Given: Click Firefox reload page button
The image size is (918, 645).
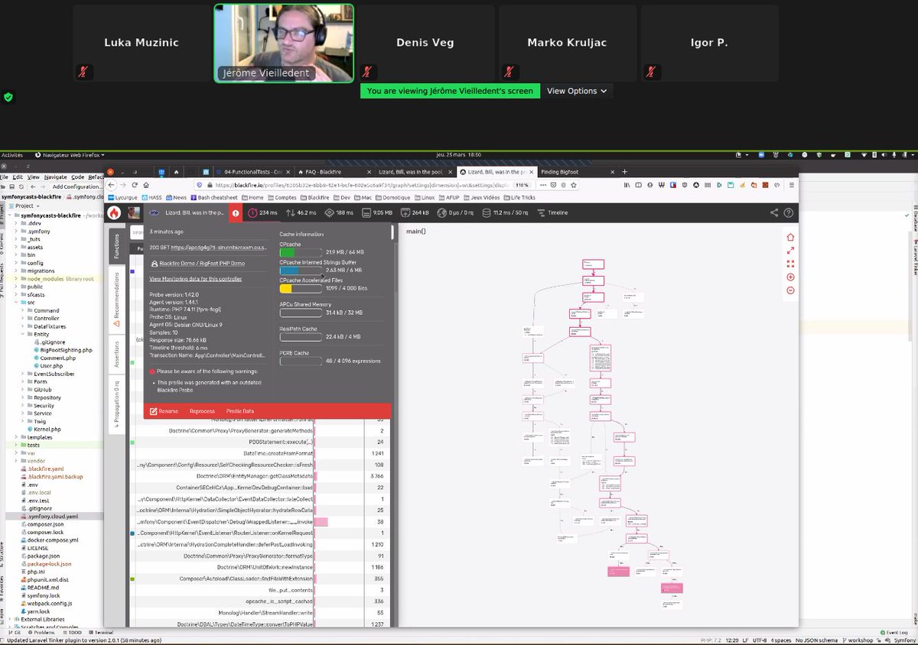Looking at the screenshot, I should point(135,185).
